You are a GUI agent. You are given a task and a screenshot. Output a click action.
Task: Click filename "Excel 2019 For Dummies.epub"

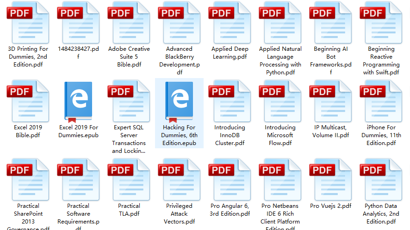79,131
